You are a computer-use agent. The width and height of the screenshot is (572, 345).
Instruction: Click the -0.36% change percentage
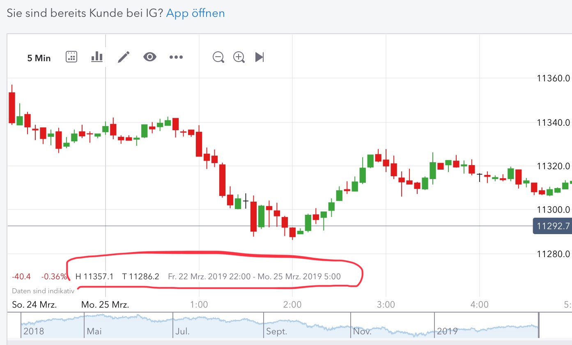click(x=55, y=276)
